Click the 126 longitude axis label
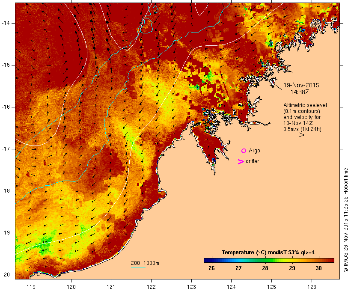The image size is (351, 291). pyautogui.click(x=312, y=287)
